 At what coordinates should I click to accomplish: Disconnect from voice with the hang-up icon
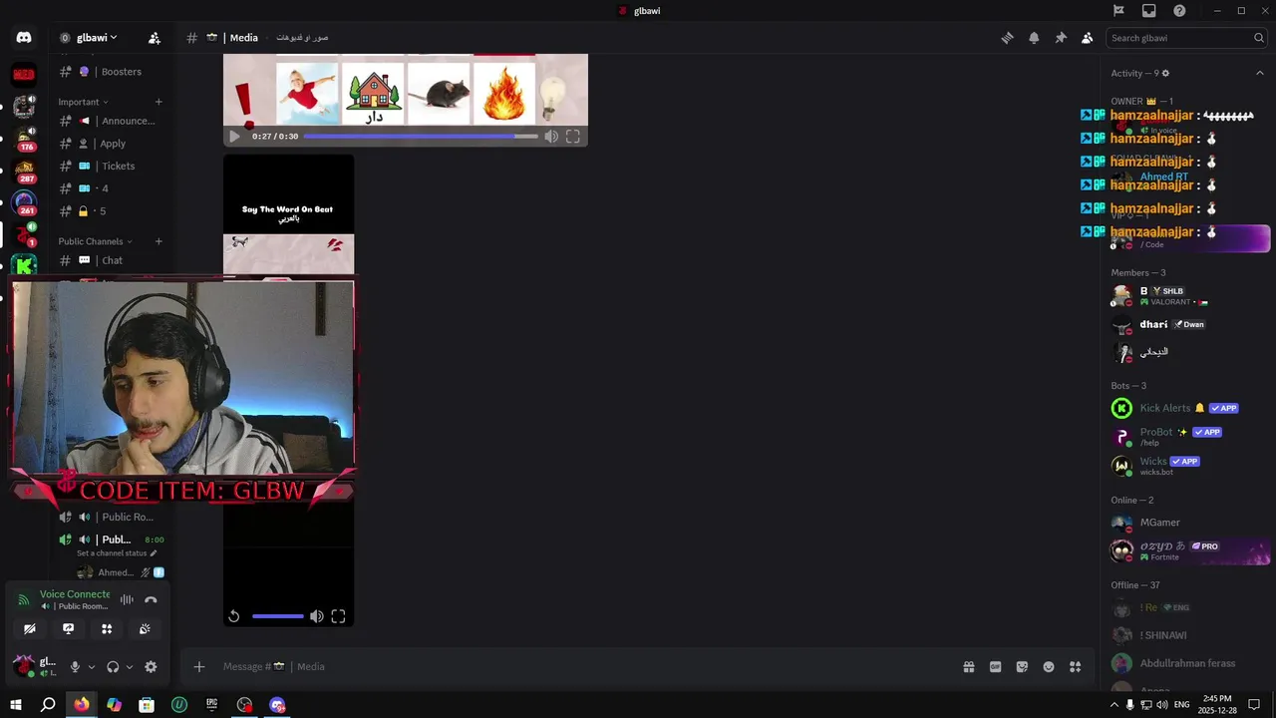coord(151,599)
